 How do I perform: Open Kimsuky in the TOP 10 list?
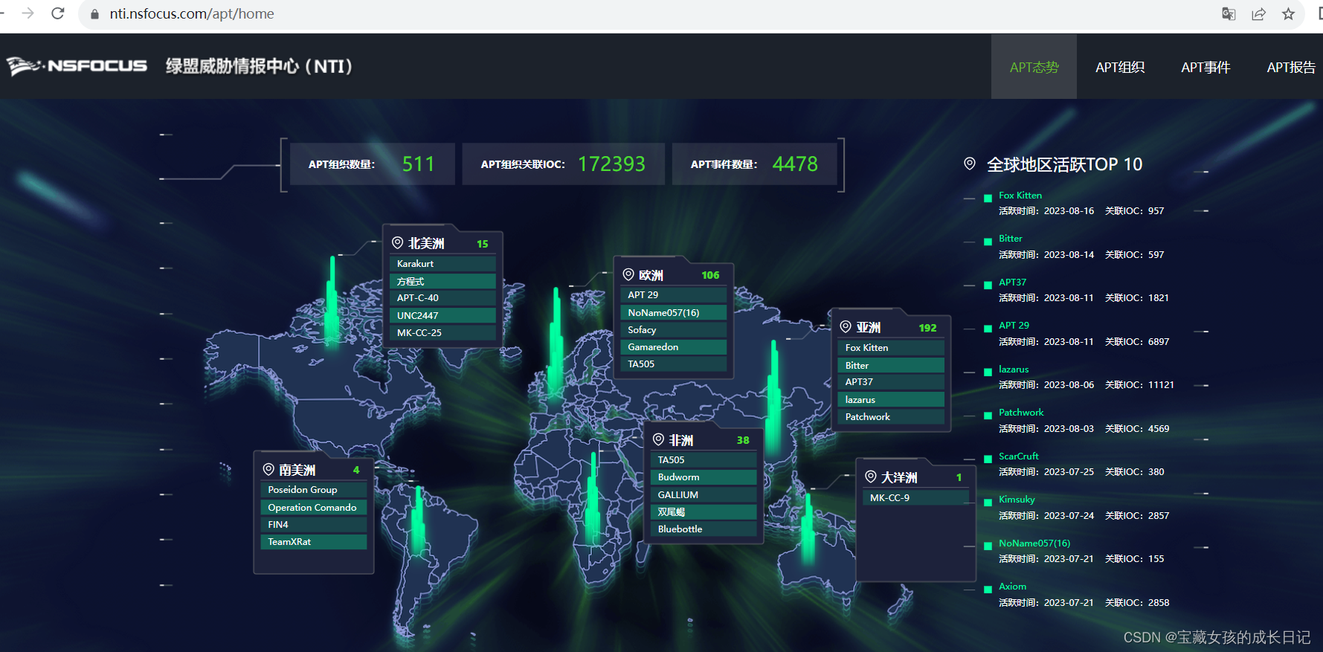click(x=1017, y=500)
